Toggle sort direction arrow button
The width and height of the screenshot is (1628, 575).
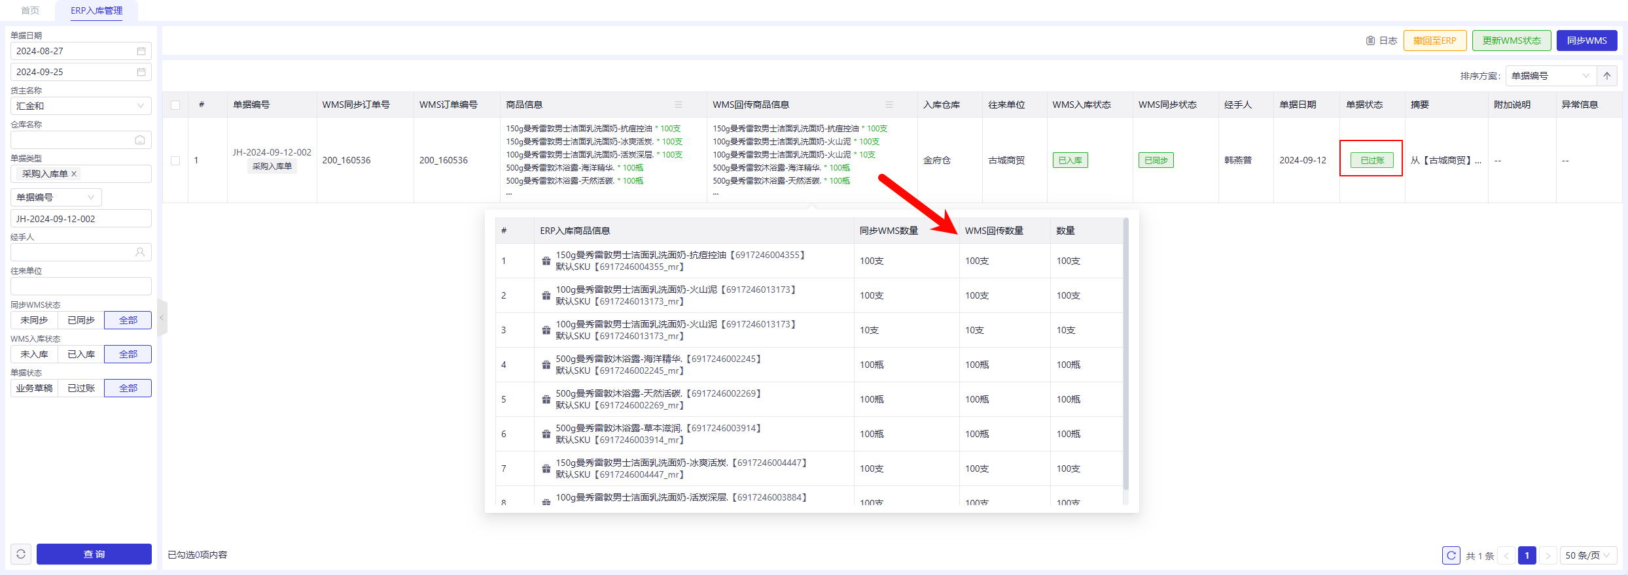pyautogui.click(x=1607, y=76)
